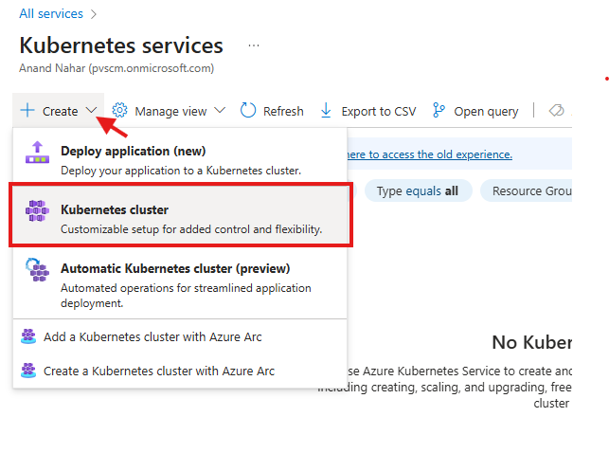Open the ellipsis menu beside Kubernetes services

pyautogui.click(x=254, y=45)
